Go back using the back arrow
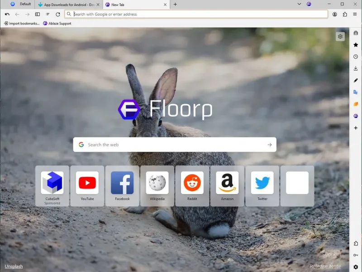Image resolution: width=362 pixels, height=272 pixels. coord(17,15)
